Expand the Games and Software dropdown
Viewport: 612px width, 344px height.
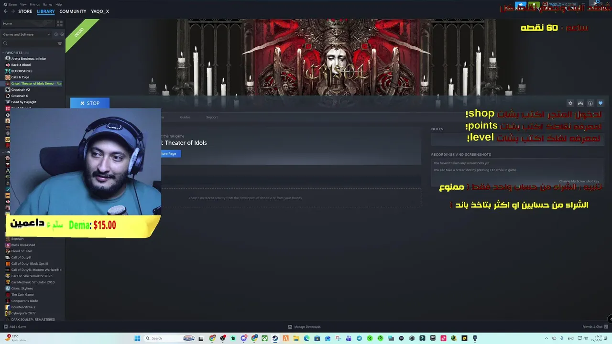click(x=26, y=34)
